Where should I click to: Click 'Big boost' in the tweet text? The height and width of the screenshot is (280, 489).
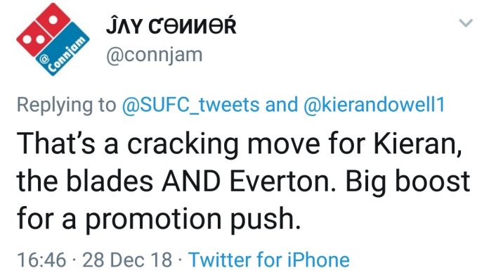[407, 183]
